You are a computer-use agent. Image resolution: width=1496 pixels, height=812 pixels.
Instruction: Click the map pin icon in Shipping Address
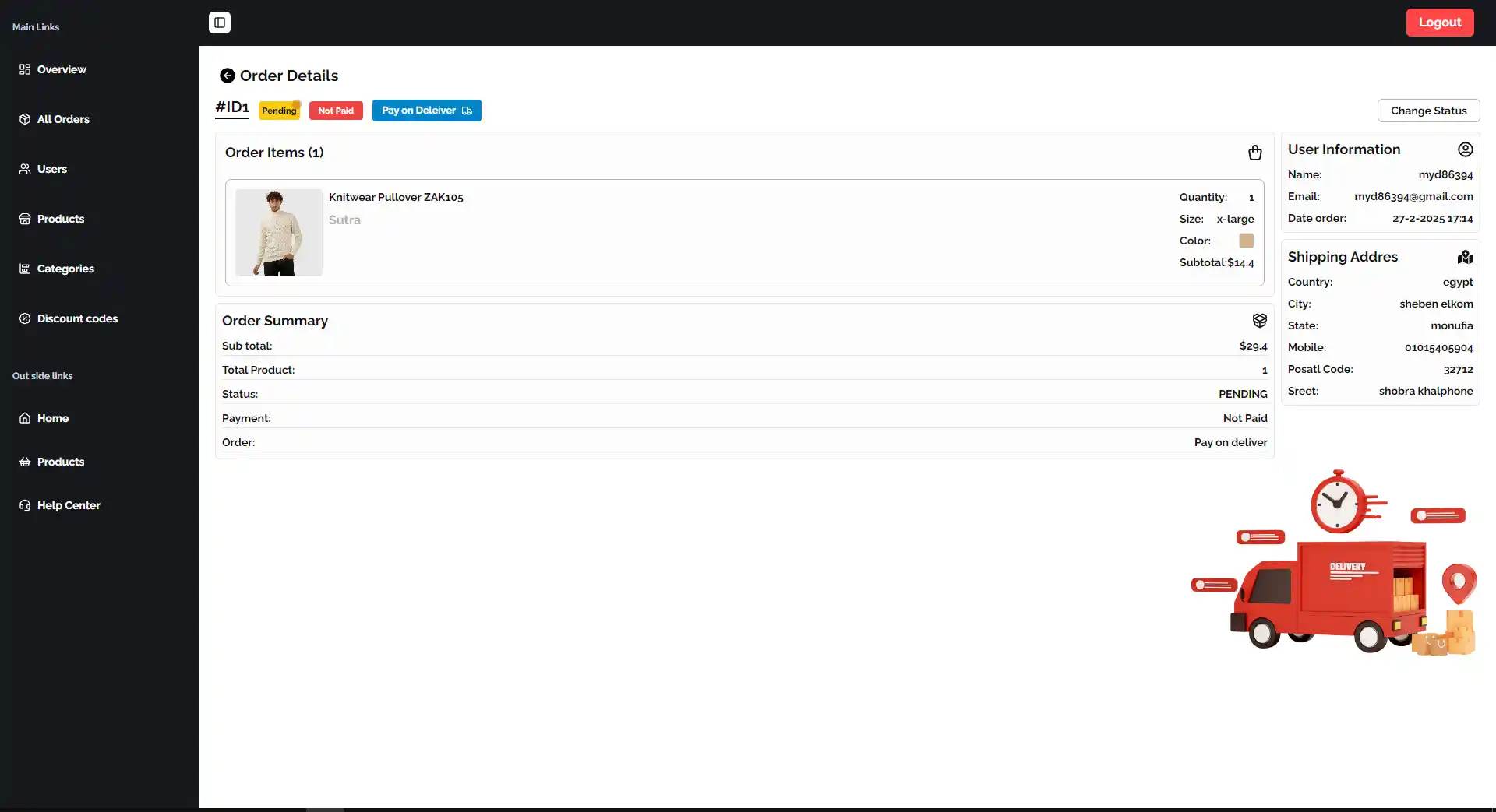pyautogui.click(x=1465, y=257)
